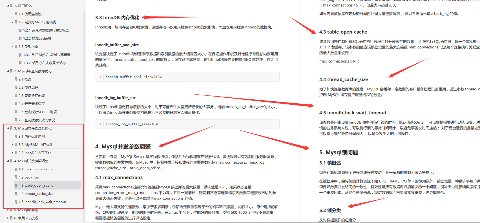Click bookmark icon beside '4. Mysql并发参数调整'

[x=11, y=161]
